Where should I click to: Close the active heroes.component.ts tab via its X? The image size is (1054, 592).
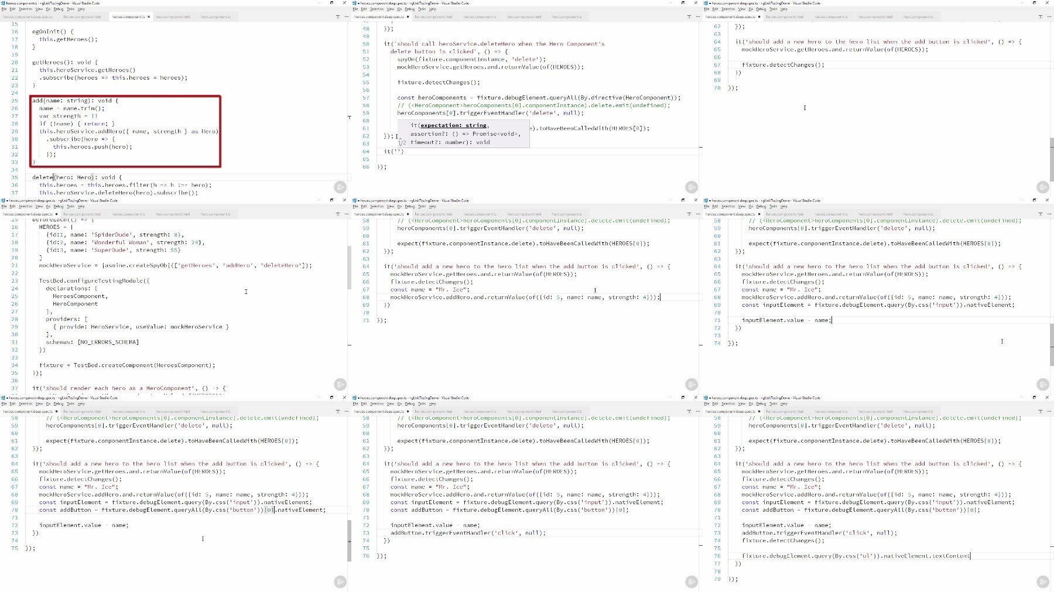pos(149,17)
